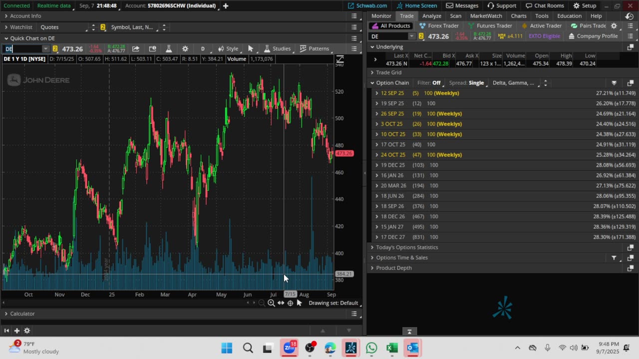This screenshot has height=359, width=639.
Task: Select Forex Trader sub-tab
Action: [x=439, y=26]
